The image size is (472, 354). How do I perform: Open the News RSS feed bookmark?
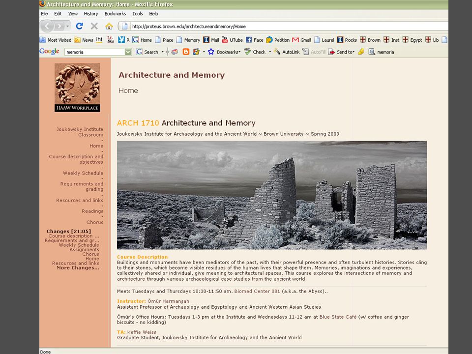point(84,40)
